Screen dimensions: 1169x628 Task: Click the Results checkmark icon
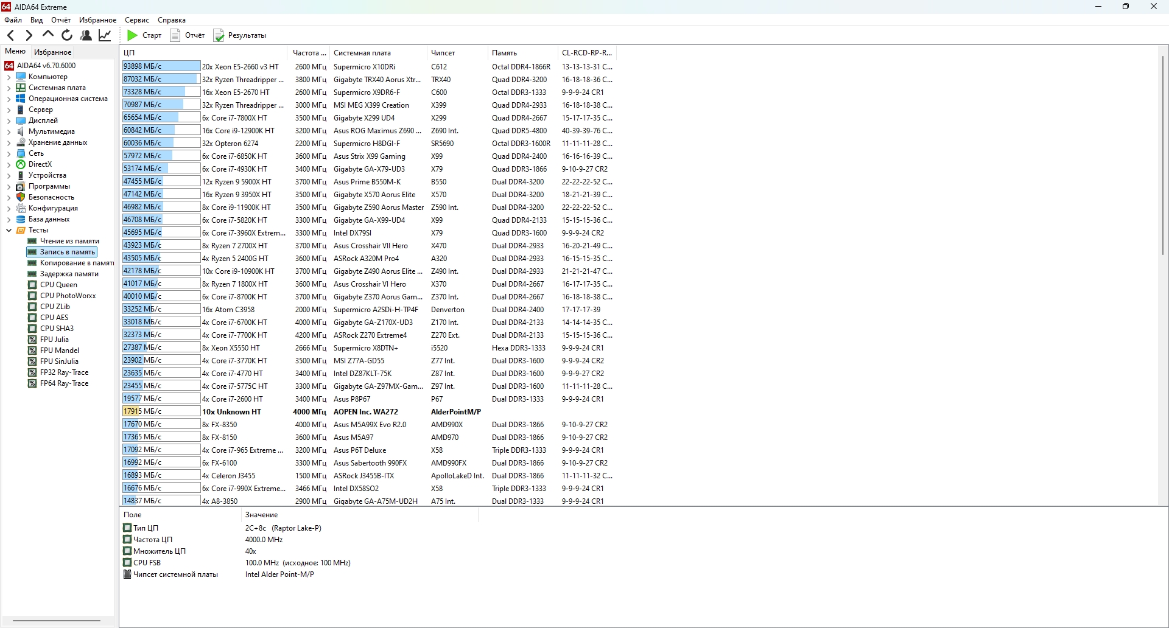tap(219, 35)
